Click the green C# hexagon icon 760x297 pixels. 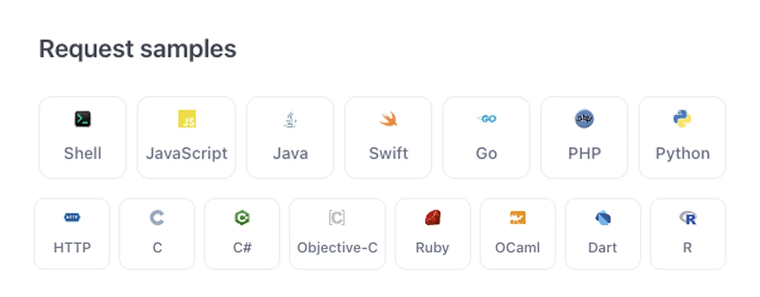tap(242, 218)
